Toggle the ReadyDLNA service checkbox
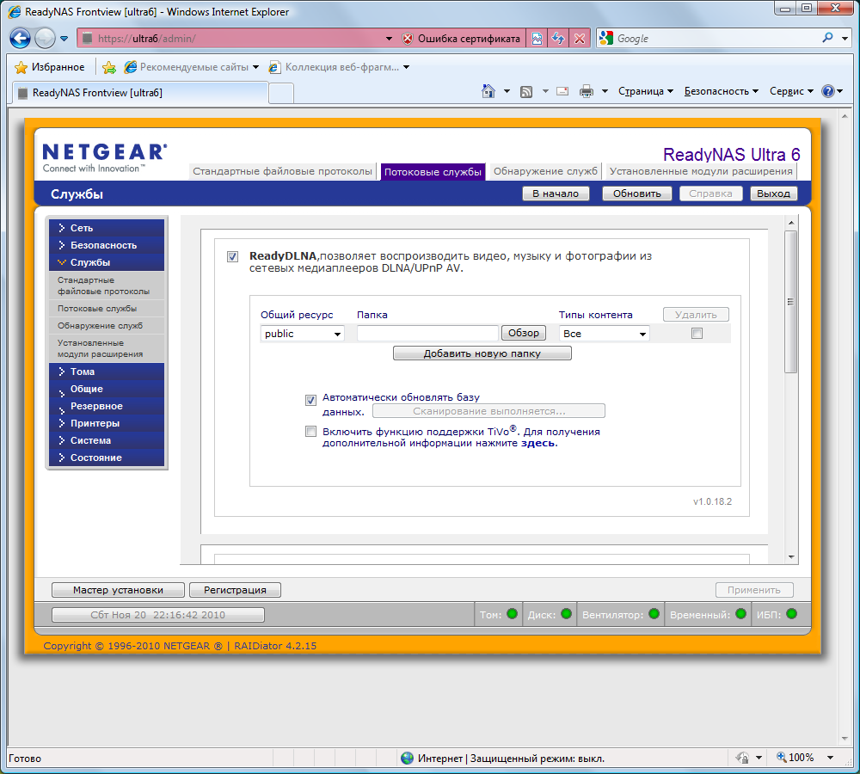 [x=232, y=257]
